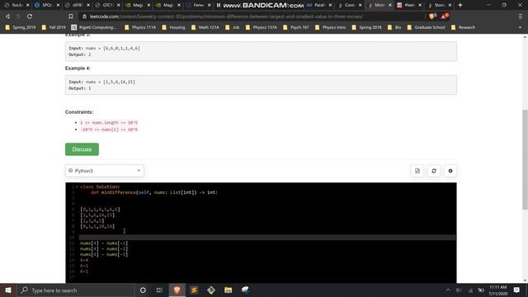Bookmark this page with the bookmark icon
This screenshot has height=297, width=528.
coord(70,16)
